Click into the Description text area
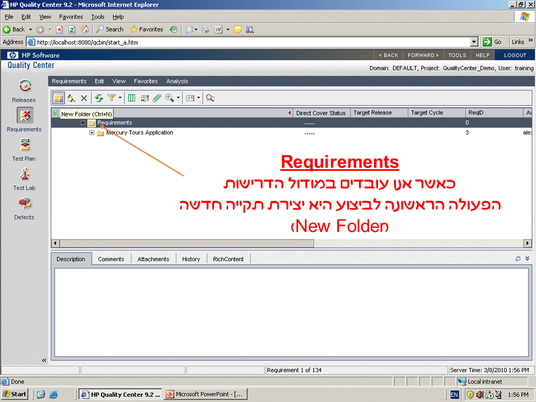 click(x=291, y=313)
